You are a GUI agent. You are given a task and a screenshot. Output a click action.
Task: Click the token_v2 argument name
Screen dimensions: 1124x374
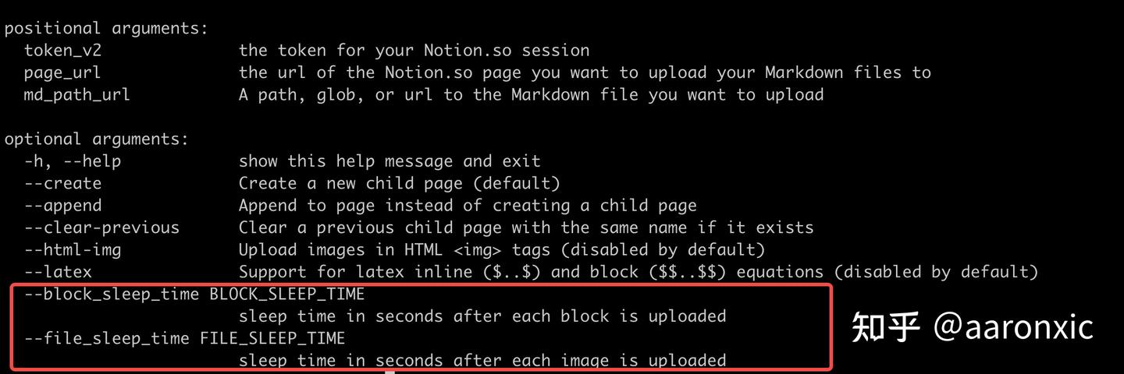[62, 51]
